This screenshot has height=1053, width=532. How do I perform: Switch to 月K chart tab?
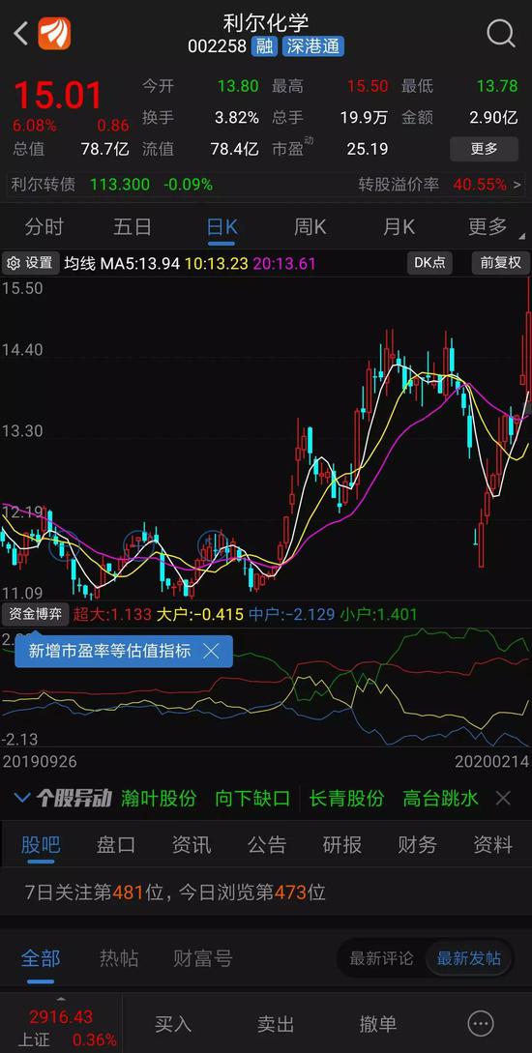399,227
